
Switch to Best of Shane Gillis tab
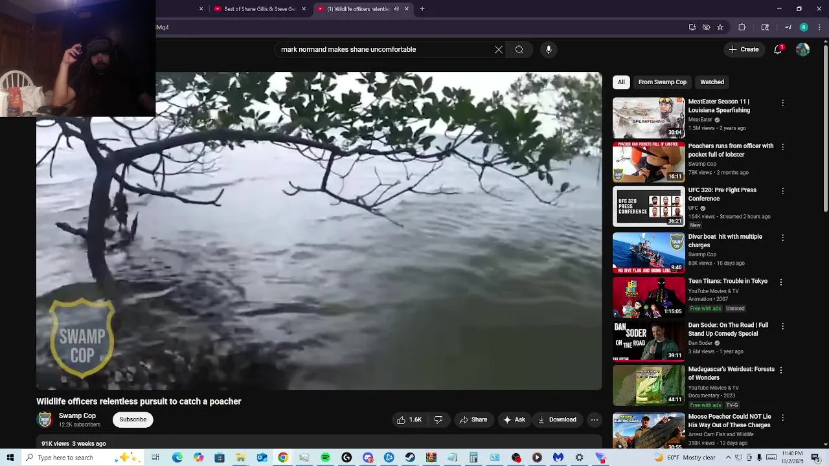click(x=259, y=9)
